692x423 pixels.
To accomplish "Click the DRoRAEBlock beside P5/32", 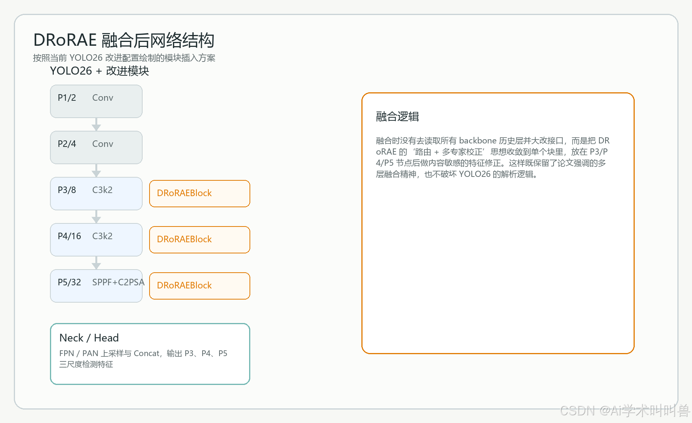I will coord(200,286).
